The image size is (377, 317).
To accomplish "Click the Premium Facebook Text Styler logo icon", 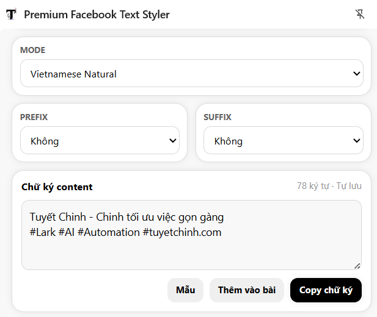I will pyautogui.click(x=11, y=14).
